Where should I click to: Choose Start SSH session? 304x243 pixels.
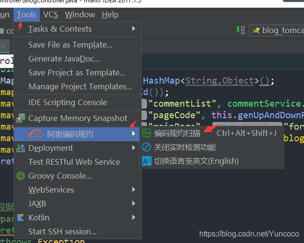click(x=77, y=232)
